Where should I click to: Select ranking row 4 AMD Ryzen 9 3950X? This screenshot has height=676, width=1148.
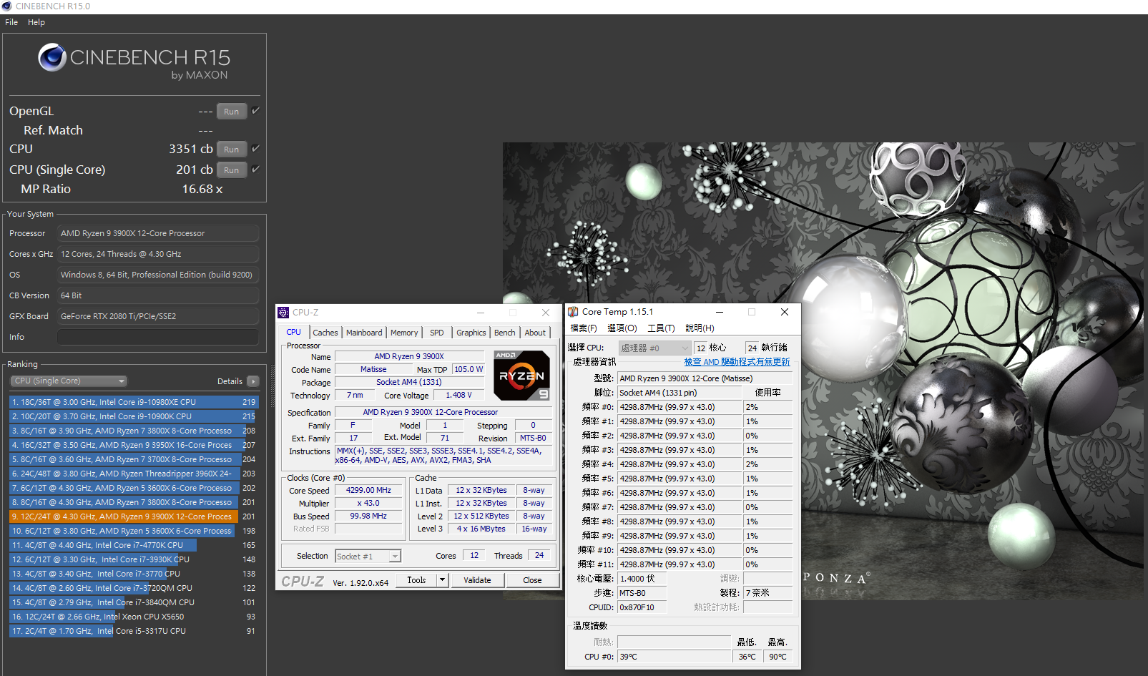click(134, 445)
